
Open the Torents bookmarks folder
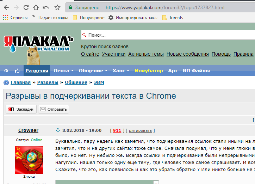(173, 18)
